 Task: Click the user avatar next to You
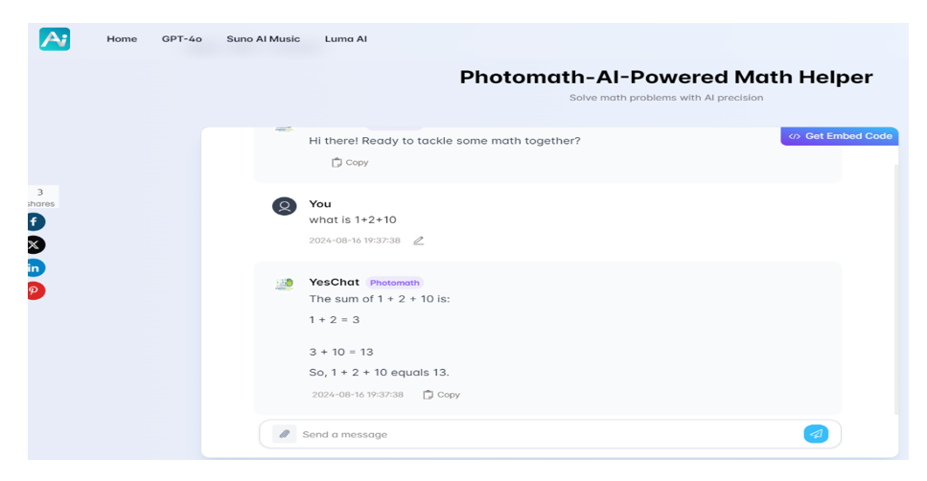click(x=284, y=206)
